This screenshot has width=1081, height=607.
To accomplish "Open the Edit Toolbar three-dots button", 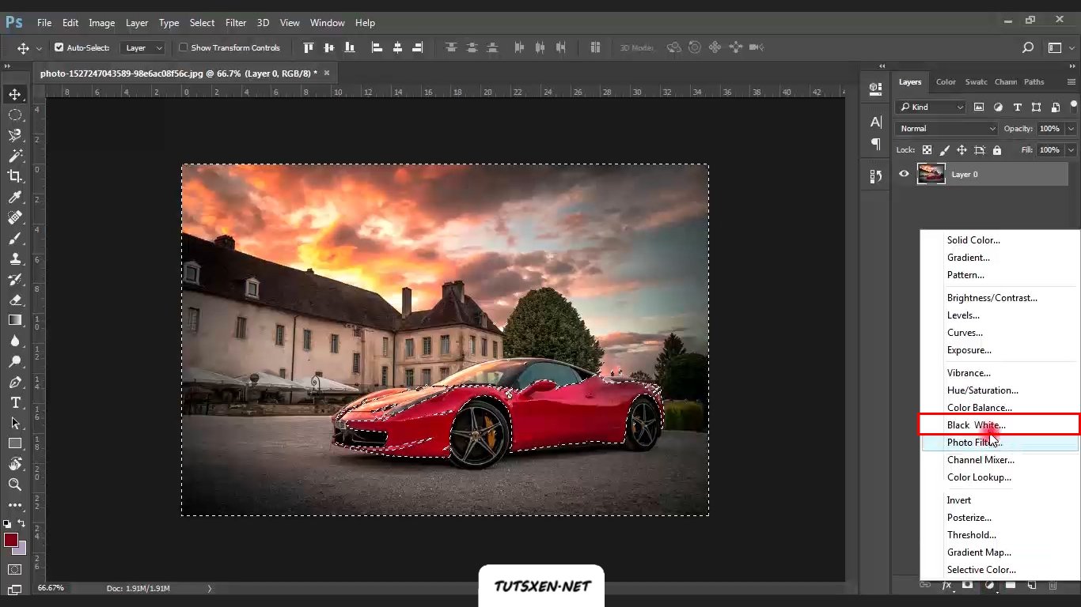I will pyautogui.click(x=15, y=505).
